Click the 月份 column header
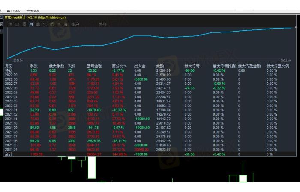This screenshot has height=192, width=300. 9,66
